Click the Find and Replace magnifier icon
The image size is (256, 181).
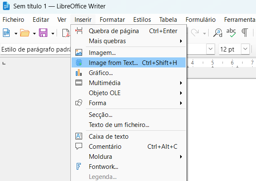point(218,33)
